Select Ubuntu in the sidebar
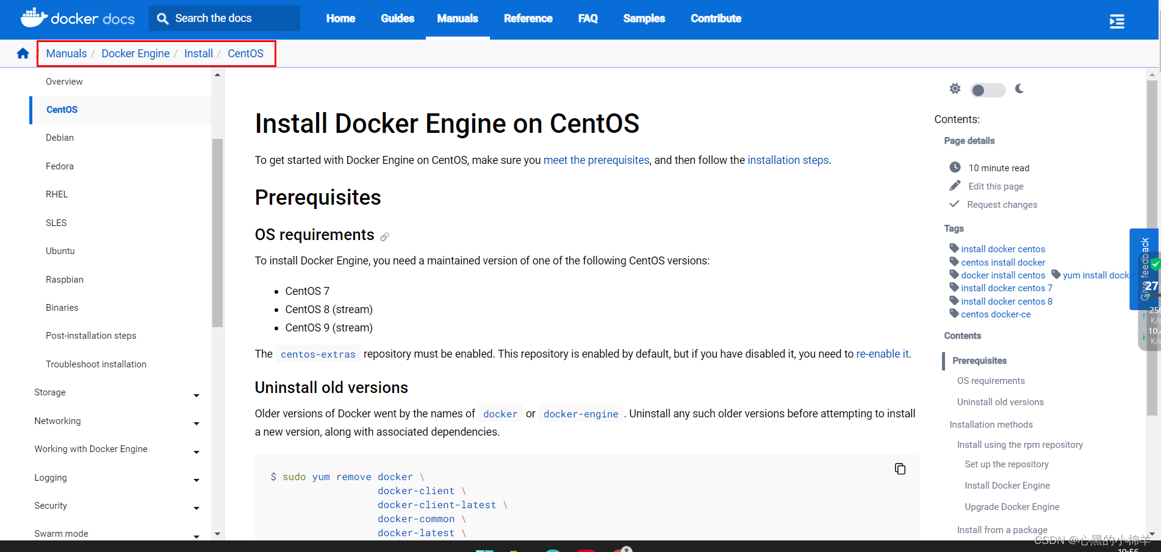Screen dimensions: 1161x552 (60, 251)
